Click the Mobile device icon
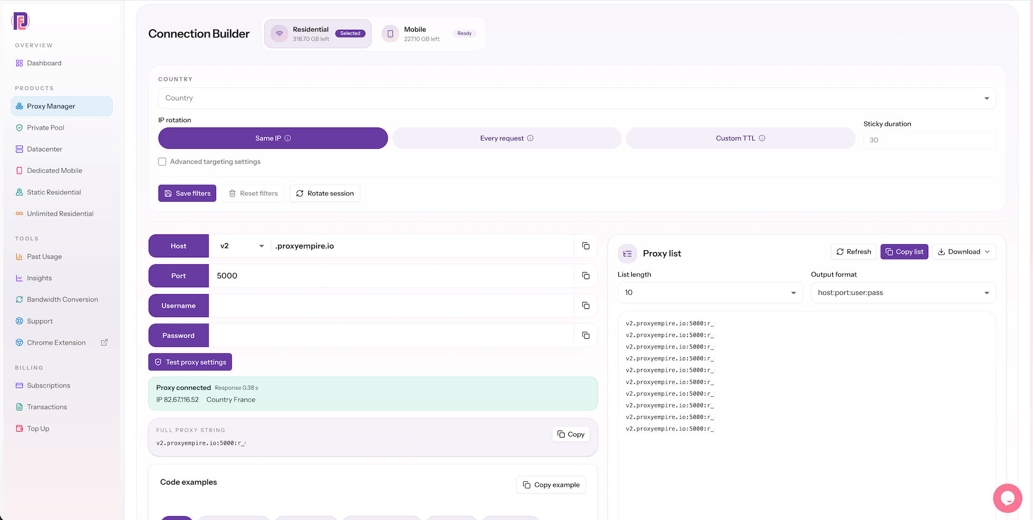1033x520 pixels. coord(390,34)
